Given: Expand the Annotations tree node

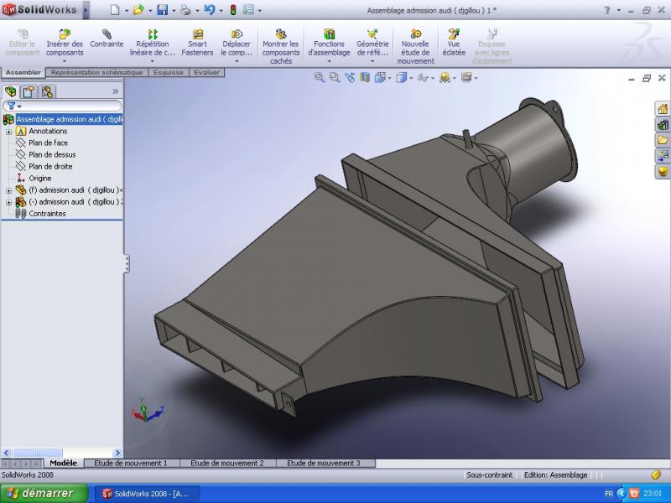Looking at the screenshot, I should [x=8, y=132].
